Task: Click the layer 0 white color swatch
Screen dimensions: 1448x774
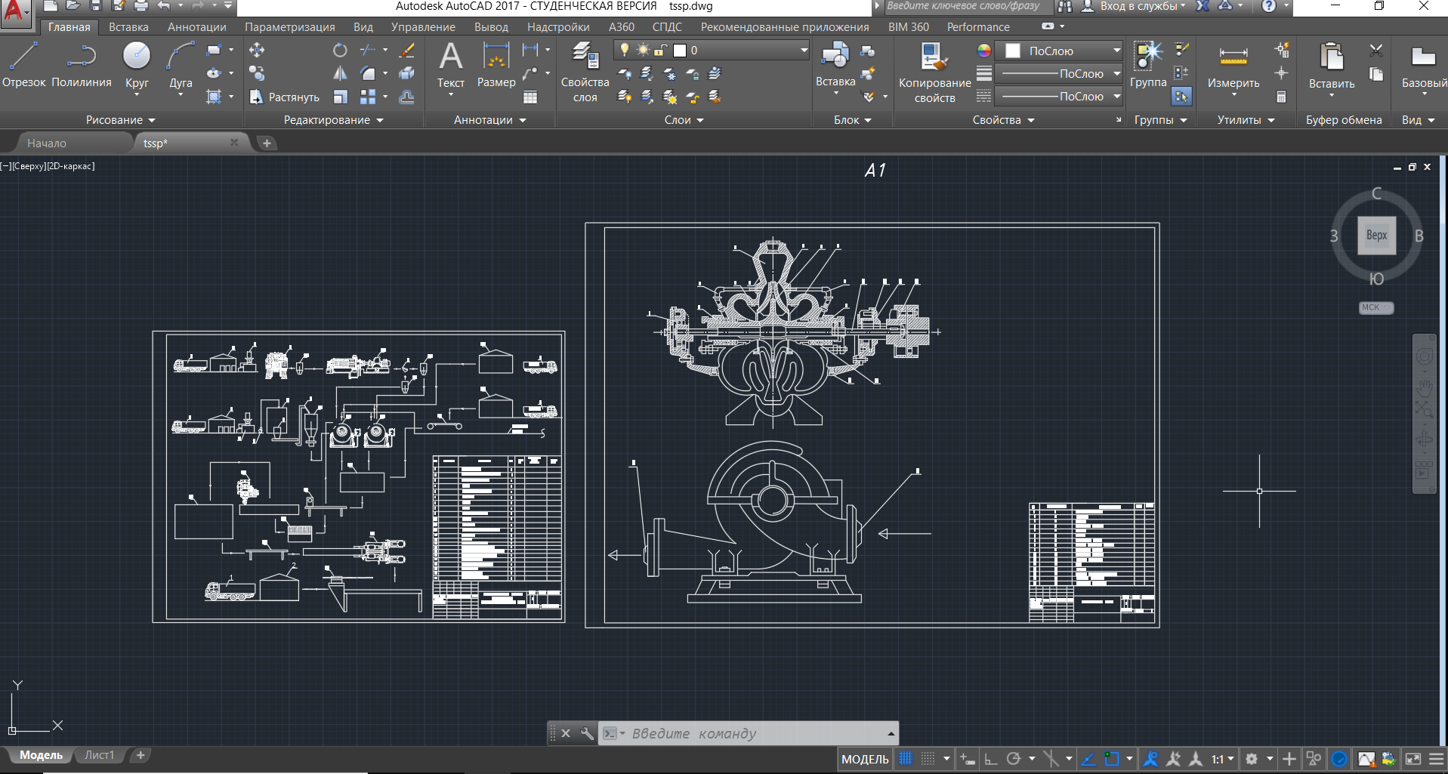Action: pos(680,51)
